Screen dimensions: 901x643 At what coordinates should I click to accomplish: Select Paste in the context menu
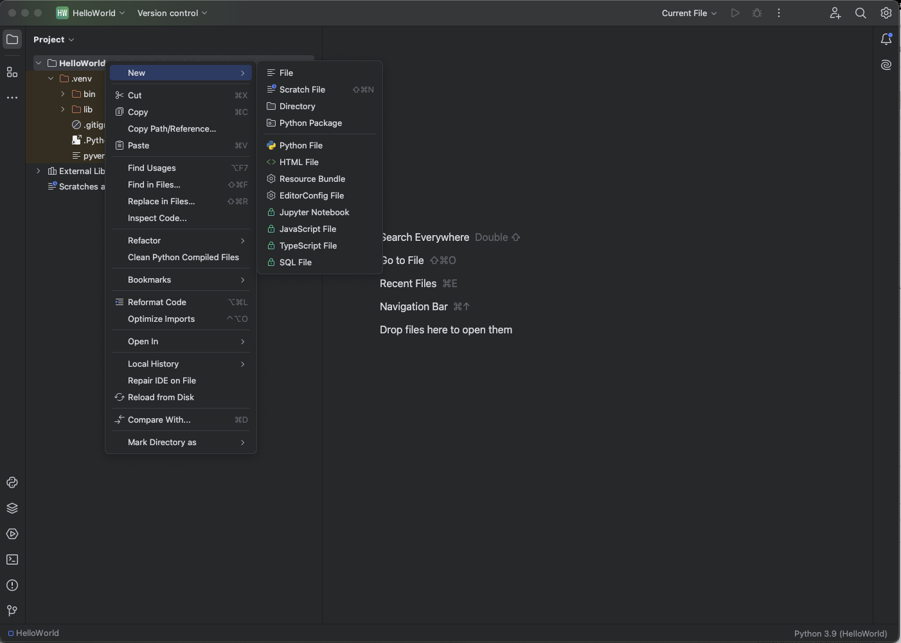point(181,145)
